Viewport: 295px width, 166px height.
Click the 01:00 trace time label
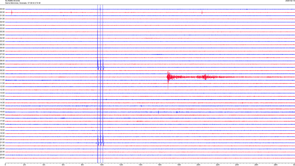click(x=2, y=16)
